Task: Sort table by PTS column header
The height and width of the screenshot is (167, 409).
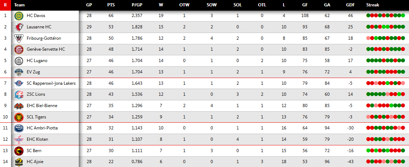Action: (x=111, y=5)
